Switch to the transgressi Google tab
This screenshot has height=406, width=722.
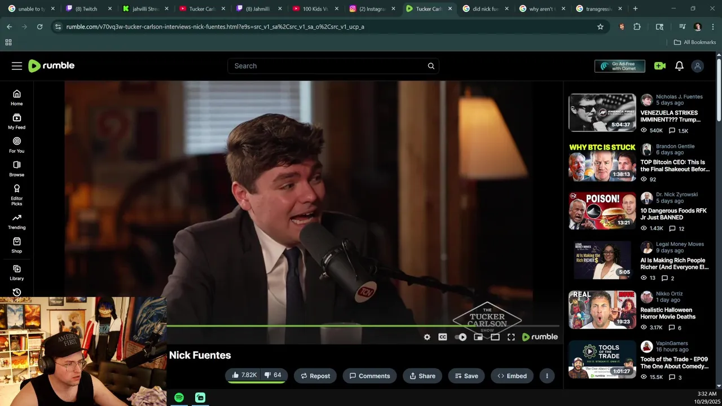(599, 8)
